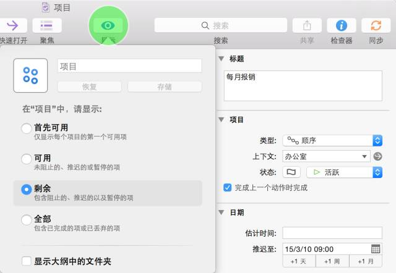Collapse the 标题 section
Screen dimensions: 396x273
221,59
